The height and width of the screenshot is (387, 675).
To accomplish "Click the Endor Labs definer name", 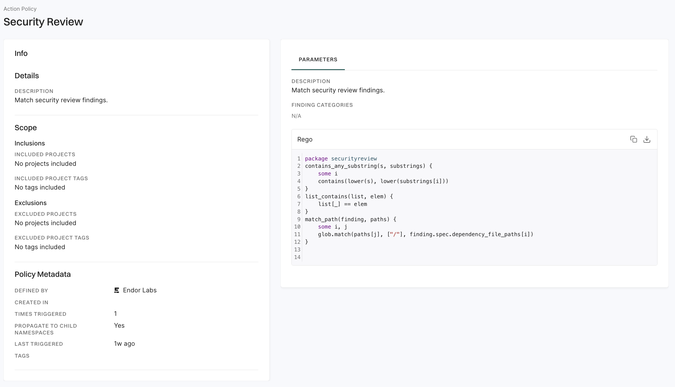I will (x=140, y=290).
